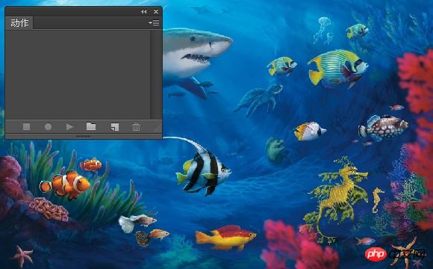Close the 动作 panel with X
This screenshot has height=269, width=433.
pyautogui.click(x=156, y=12)
